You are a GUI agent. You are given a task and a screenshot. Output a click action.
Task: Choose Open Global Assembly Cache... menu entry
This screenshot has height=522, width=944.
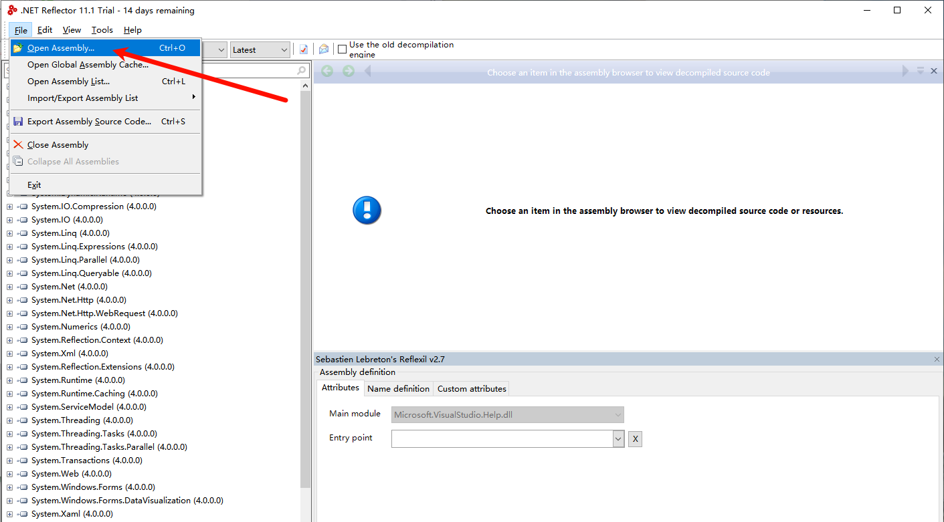(x=105, y=65)
